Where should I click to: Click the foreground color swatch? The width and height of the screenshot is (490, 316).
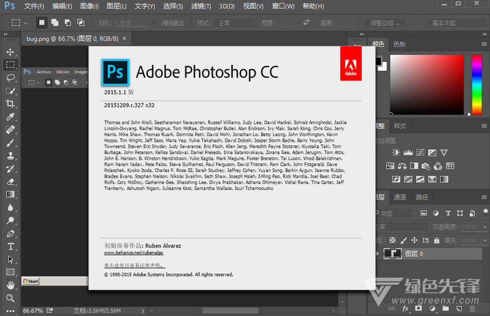point(378,61)
